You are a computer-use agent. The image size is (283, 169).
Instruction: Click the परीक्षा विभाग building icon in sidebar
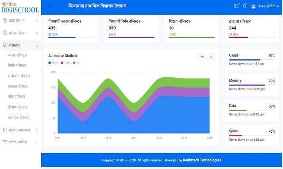pyautogui.click(x=5, y=33)
